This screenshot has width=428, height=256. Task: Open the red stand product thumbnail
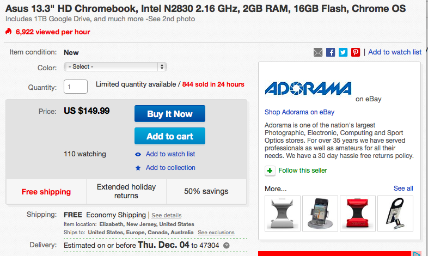(x=358, y=212)
